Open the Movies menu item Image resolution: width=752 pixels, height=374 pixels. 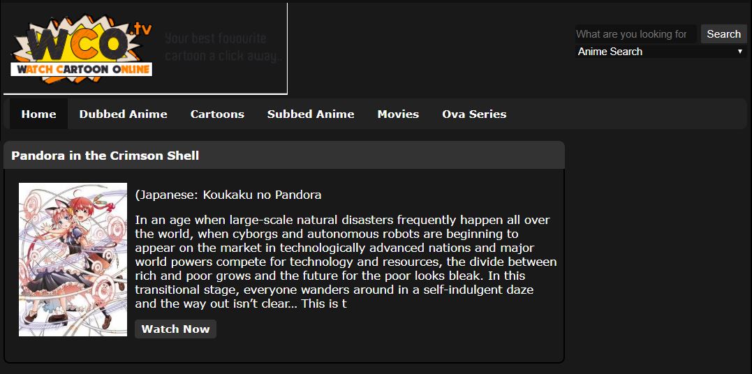pos(398,114)
